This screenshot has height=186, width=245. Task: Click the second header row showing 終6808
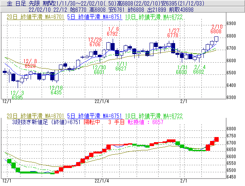point(122,10)
